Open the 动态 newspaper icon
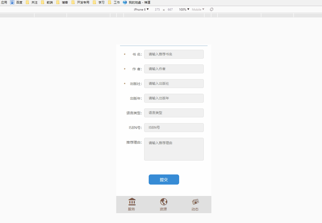 point(195,202)
